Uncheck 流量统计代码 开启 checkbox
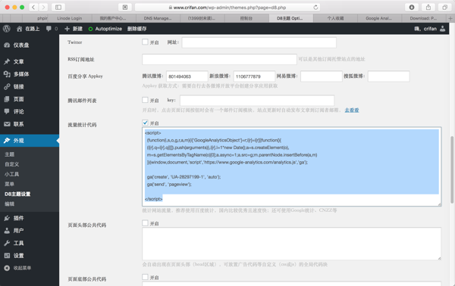Image resolution: width=455 pixels, height=286 pixels. [x=145, y=123]
